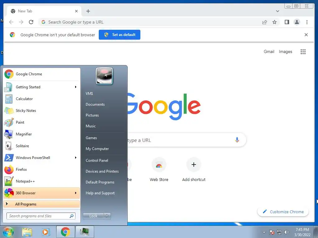Viewport: 318px width, 238px height.
Task: Close the New Tab tab
Action: point(76,11)
